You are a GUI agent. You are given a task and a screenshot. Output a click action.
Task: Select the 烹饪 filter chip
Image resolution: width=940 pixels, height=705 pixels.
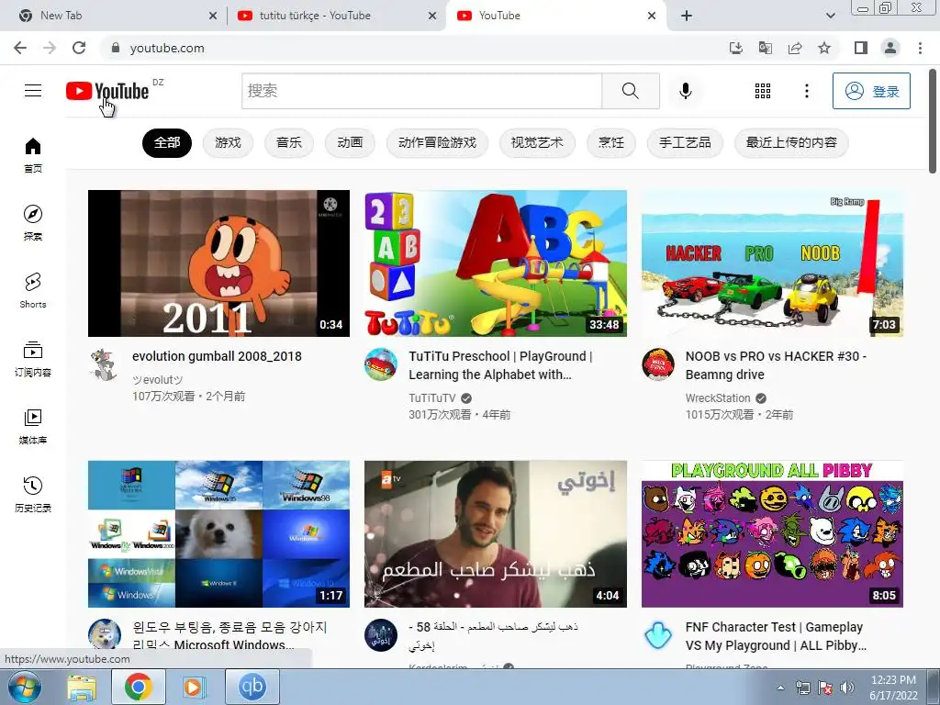click(610, 142)
